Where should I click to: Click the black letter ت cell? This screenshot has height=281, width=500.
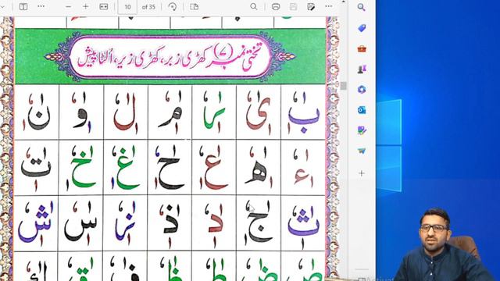pos(37,168)
